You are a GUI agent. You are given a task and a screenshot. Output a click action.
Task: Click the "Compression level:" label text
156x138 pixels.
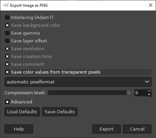[25, 93]
